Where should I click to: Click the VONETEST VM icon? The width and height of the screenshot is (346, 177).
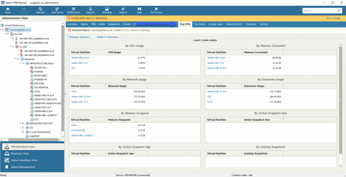click(27, 136)
